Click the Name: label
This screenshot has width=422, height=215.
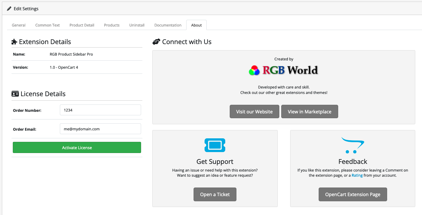[x=19, y=54]
